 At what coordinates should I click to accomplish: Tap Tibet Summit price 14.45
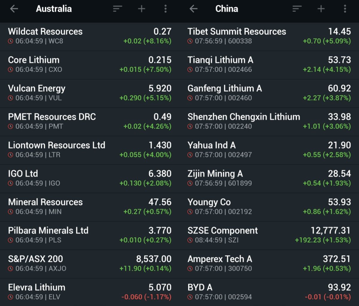(x=340, y=31)
